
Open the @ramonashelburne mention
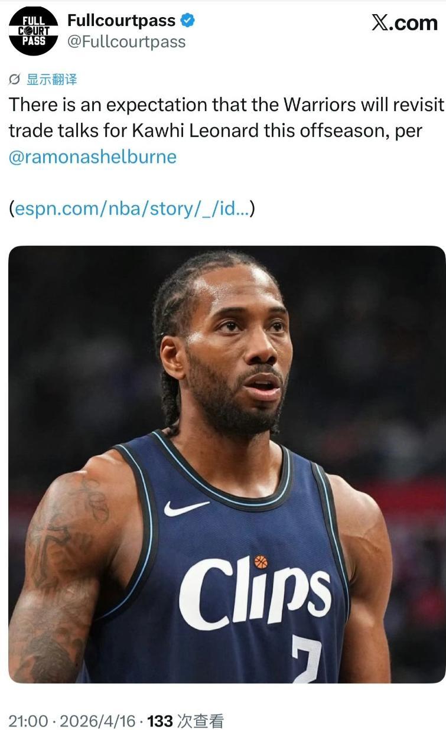coord(93,157)
